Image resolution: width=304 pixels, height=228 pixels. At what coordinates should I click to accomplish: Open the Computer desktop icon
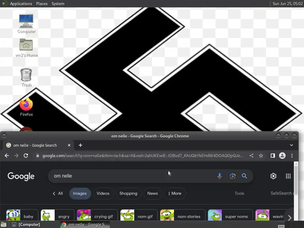pos(26,24)
